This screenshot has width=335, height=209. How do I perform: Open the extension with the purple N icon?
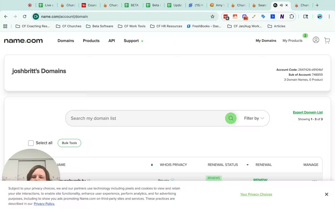(x=282, y=16)
